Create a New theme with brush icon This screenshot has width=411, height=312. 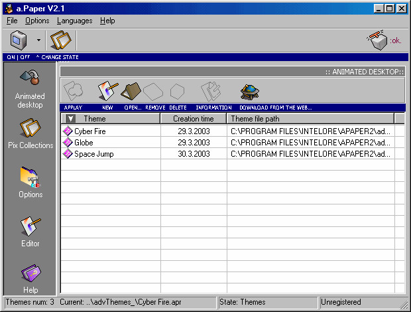(x=108, y=91)
